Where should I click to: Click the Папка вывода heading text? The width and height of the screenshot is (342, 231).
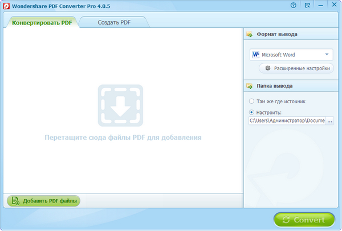click(x=274, y=86)
